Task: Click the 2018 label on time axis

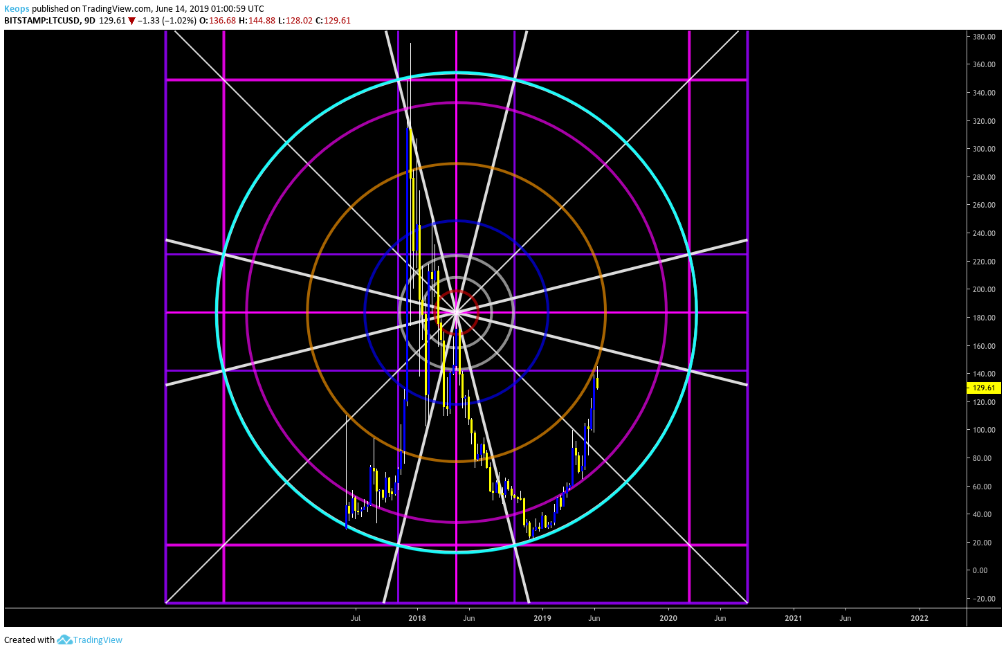Action: [417, 618]
